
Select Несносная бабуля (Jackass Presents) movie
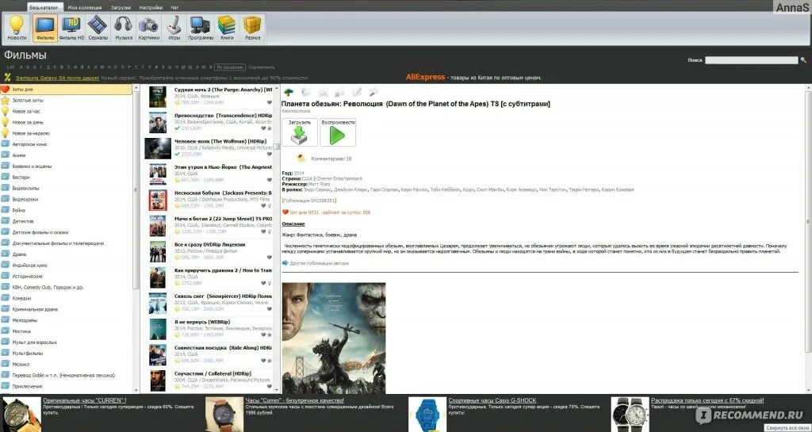pos(207,200)
